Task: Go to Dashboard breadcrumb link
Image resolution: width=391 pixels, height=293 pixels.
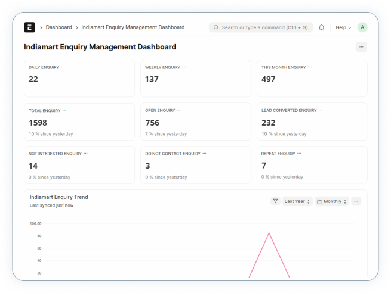Action: 59,27
